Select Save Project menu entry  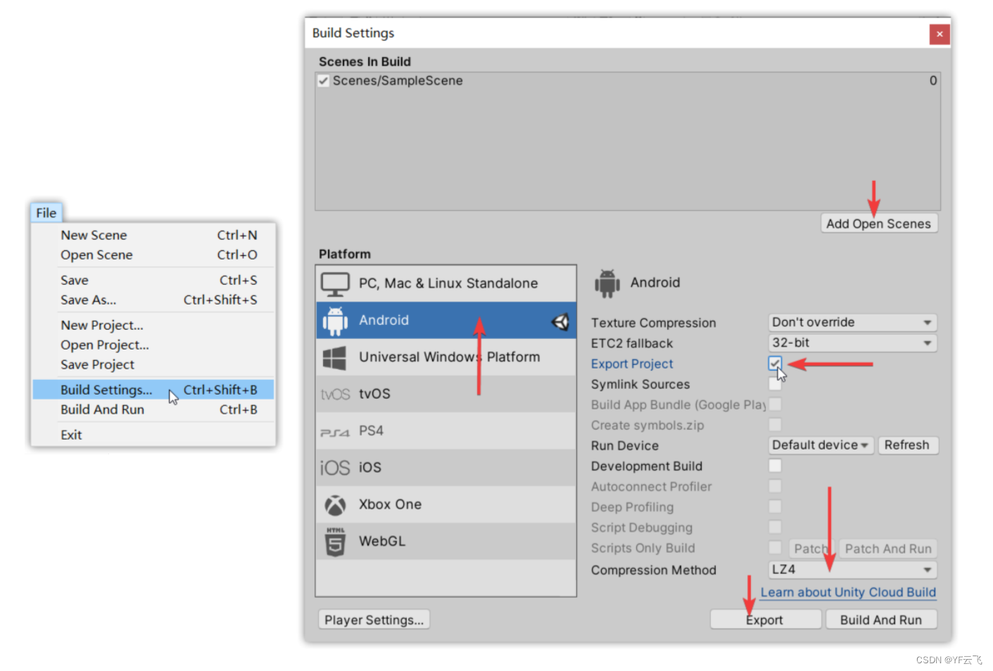[153, 364]
